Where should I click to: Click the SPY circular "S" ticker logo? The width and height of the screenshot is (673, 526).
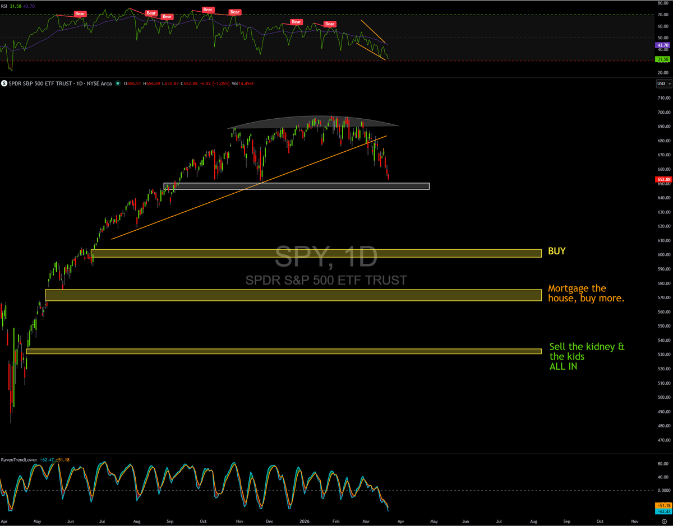click(x=5, y=83)
